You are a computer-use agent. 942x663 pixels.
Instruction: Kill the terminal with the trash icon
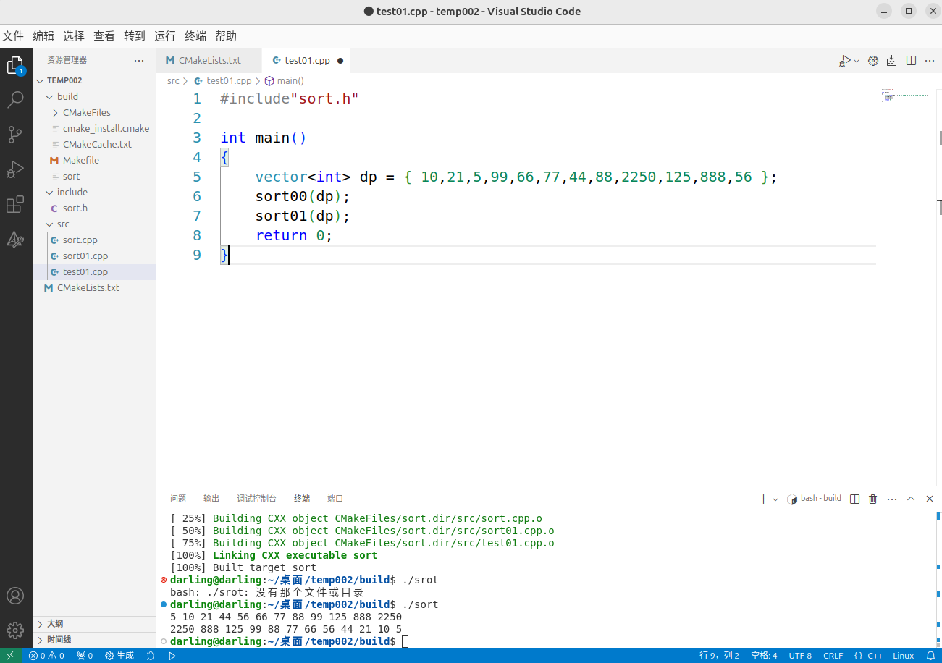(873, 499)
